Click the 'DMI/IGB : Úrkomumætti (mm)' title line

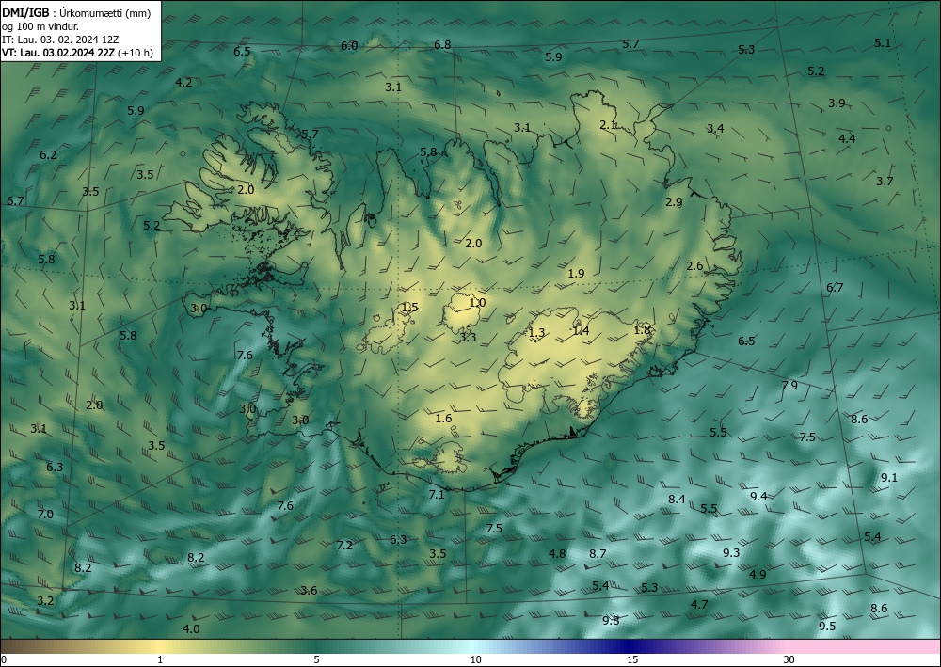(x=74, y=14)
